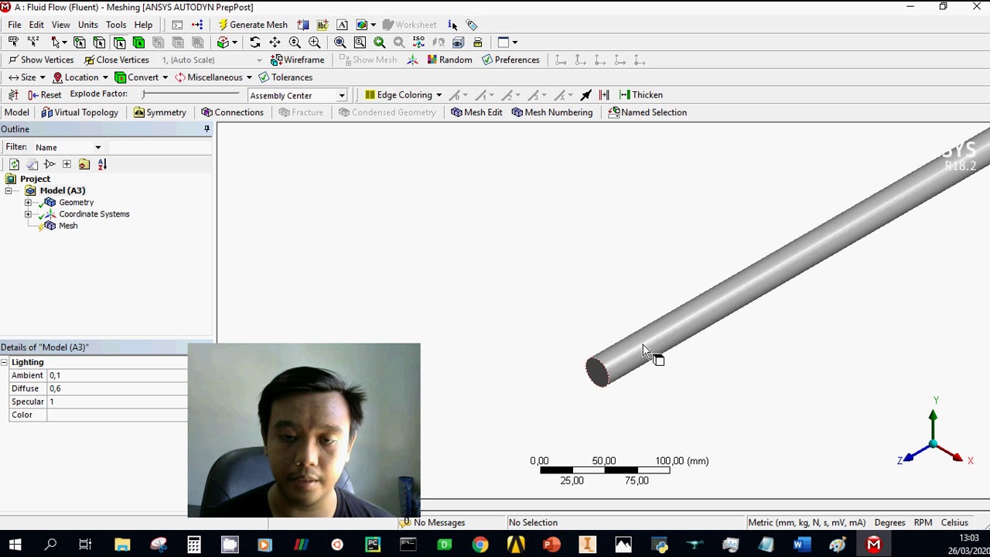Open the Tags icon

472,25
